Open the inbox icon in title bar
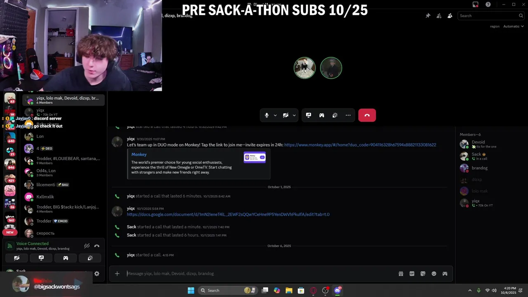528x297 pixels. click(476, 5)
